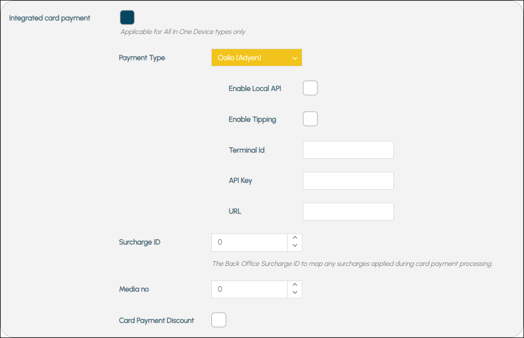The height and width of the screenshot is (338, 524).
Task: Enable the Tipping checkbox
Action: click(310, 119)
